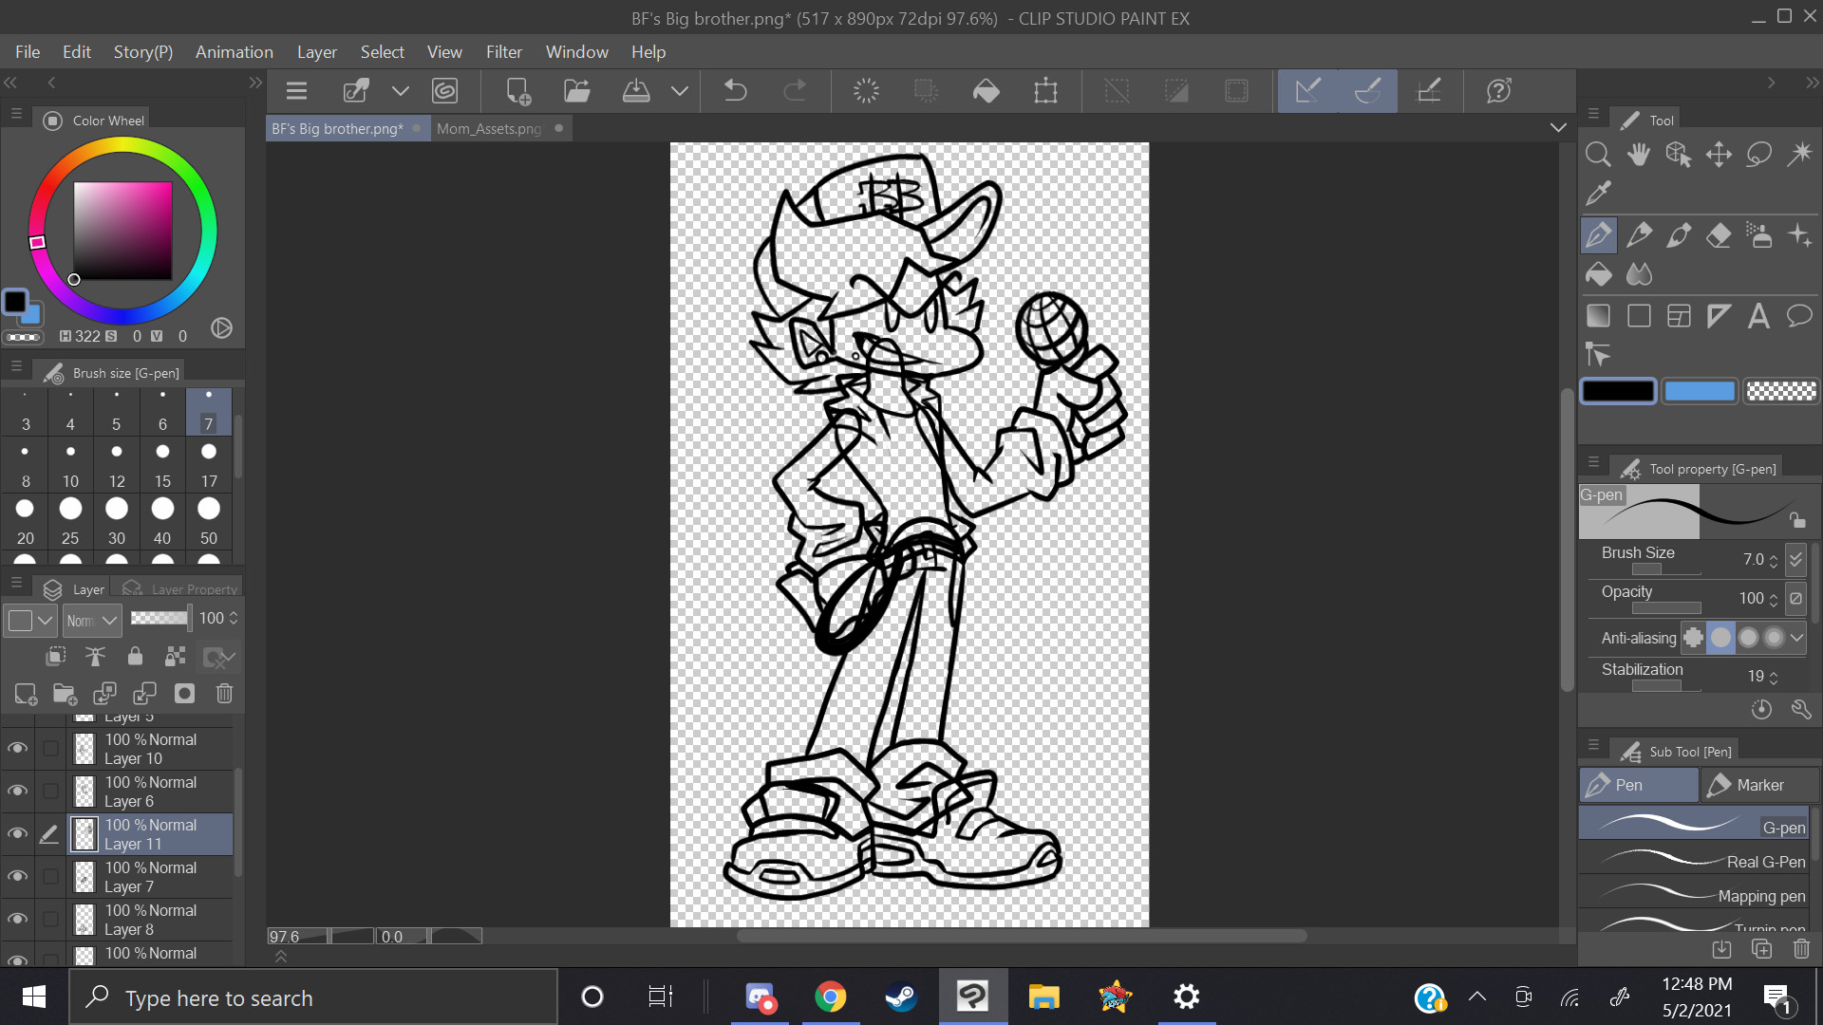
Task: Select the Text tool
Action: coord(1758,316)
